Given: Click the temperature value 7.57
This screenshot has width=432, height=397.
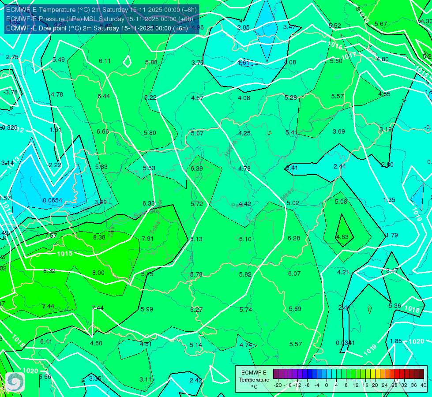Looking at the screenshot, I should [51, 236].
